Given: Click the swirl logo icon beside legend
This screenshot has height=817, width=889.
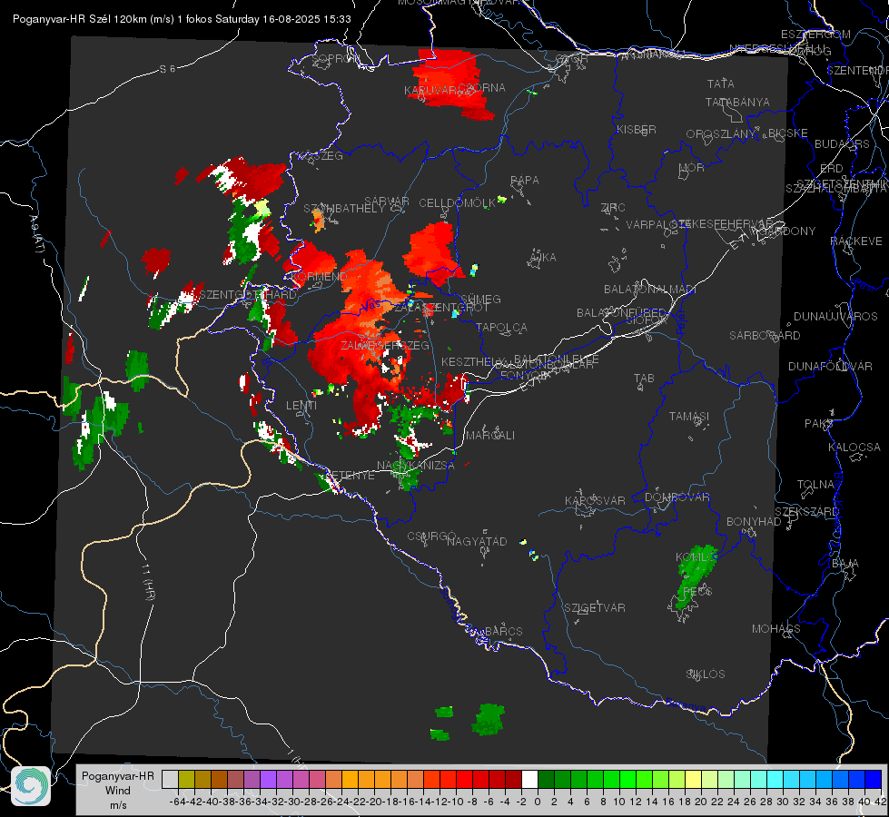Looking at the screenshot, I should pos(31,786).
